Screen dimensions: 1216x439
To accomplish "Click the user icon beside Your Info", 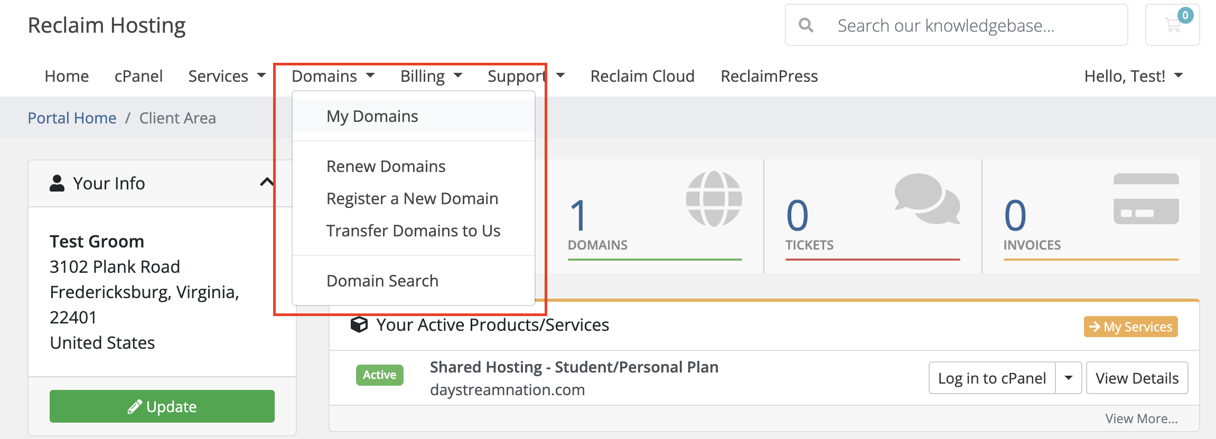I will 57,183.
